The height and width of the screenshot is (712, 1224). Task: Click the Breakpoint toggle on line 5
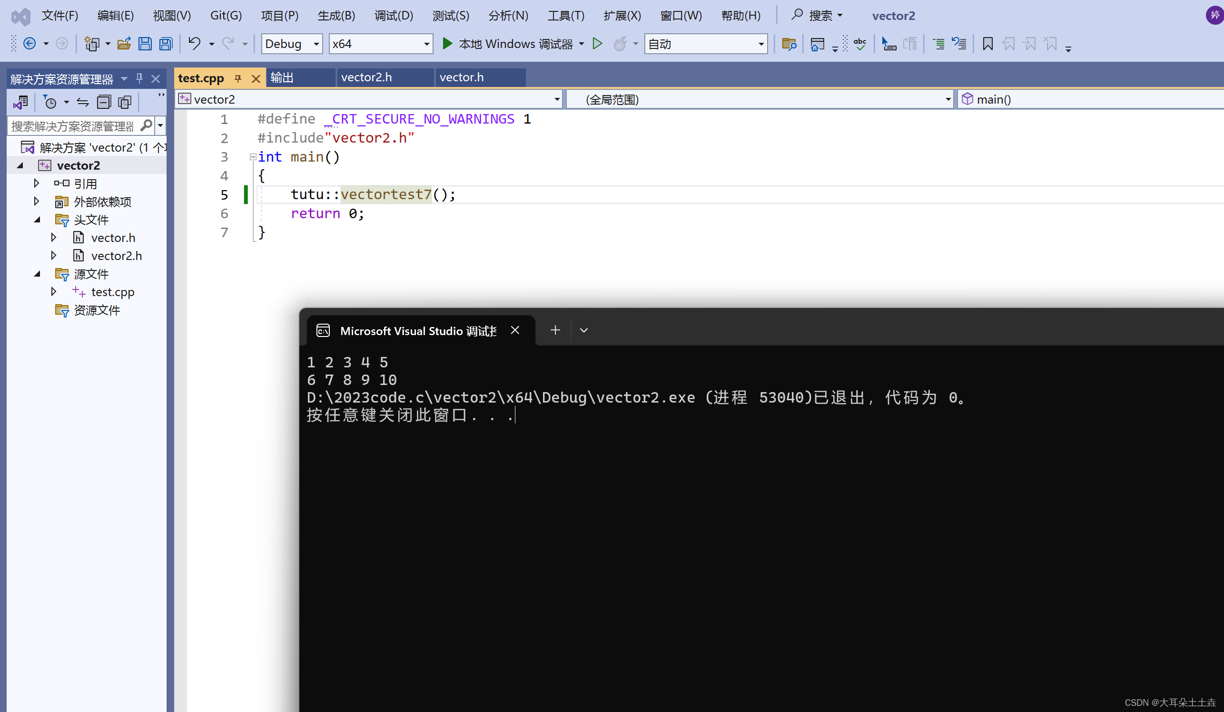point(188,194)
